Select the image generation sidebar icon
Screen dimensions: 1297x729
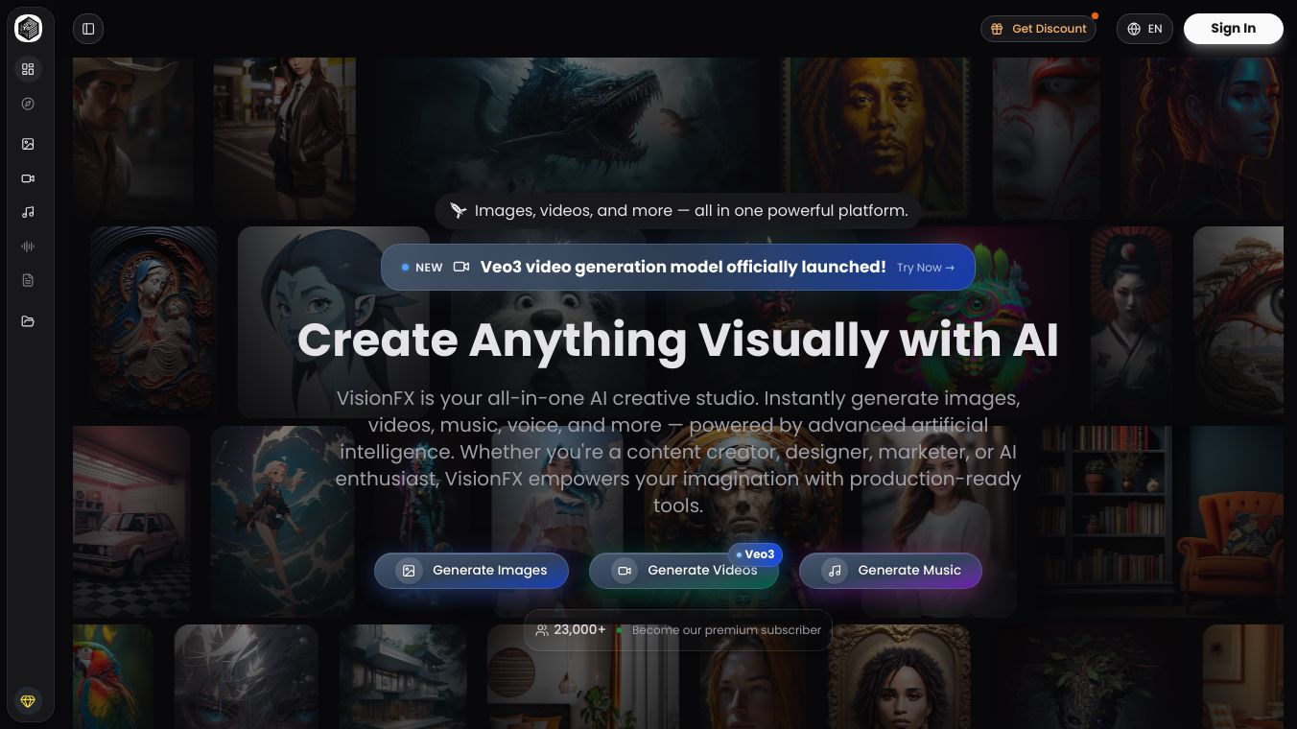tap(28, 144)
